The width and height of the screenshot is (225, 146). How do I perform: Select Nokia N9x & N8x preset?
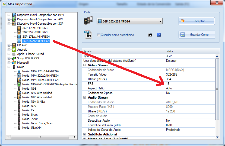(34, 102)
